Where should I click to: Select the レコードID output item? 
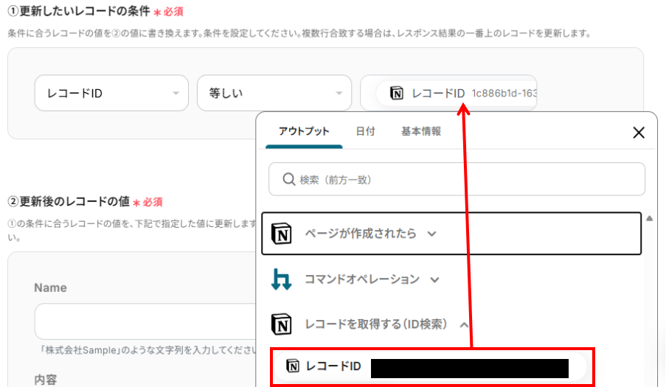click(430, 366)
